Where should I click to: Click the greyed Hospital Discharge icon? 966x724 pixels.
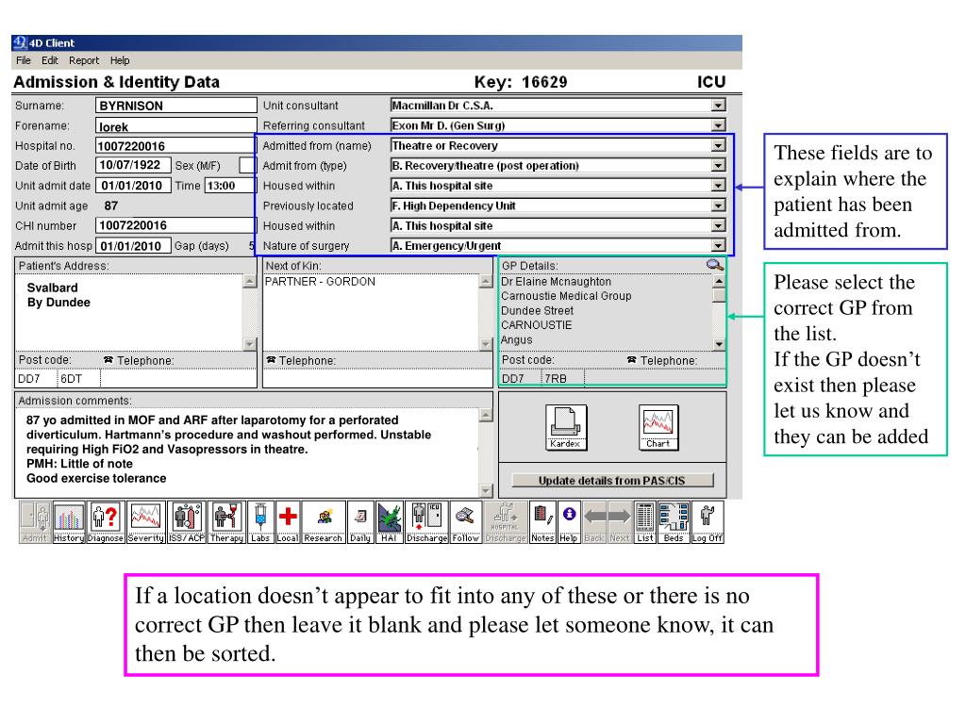pyautogui.click(x=506, y=522)
